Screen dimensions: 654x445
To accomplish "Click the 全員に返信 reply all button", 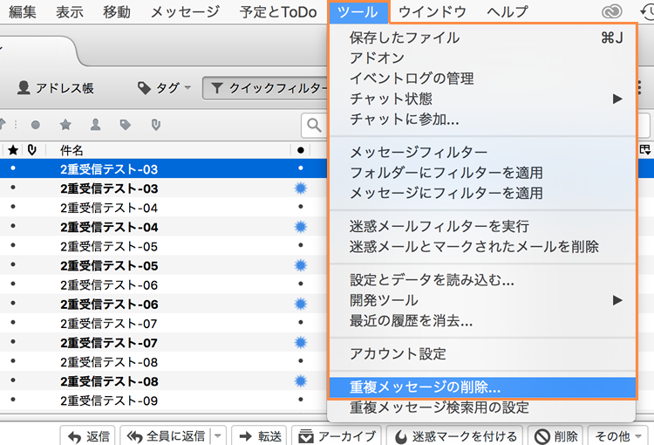I will point(167,436).
